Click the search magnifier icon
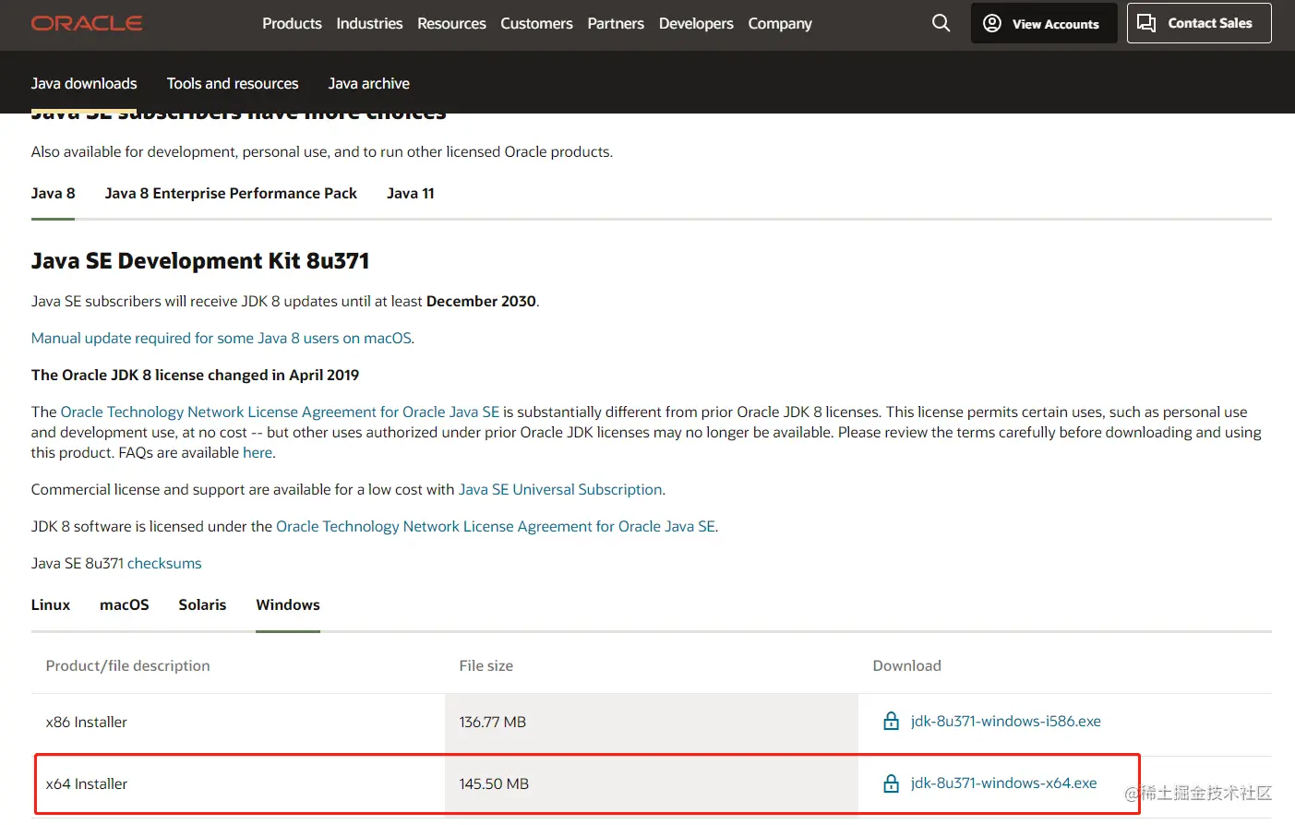The image size is (1295, 825). point(941,23)
